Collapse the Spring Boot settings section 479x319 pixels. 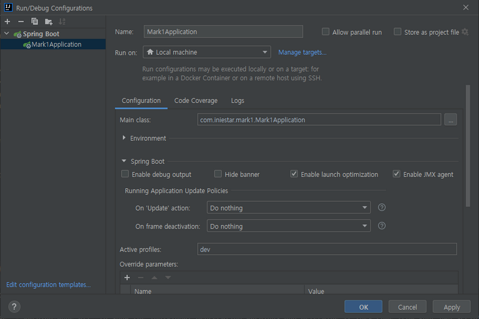pyautogui.click(x=123, y=161)
